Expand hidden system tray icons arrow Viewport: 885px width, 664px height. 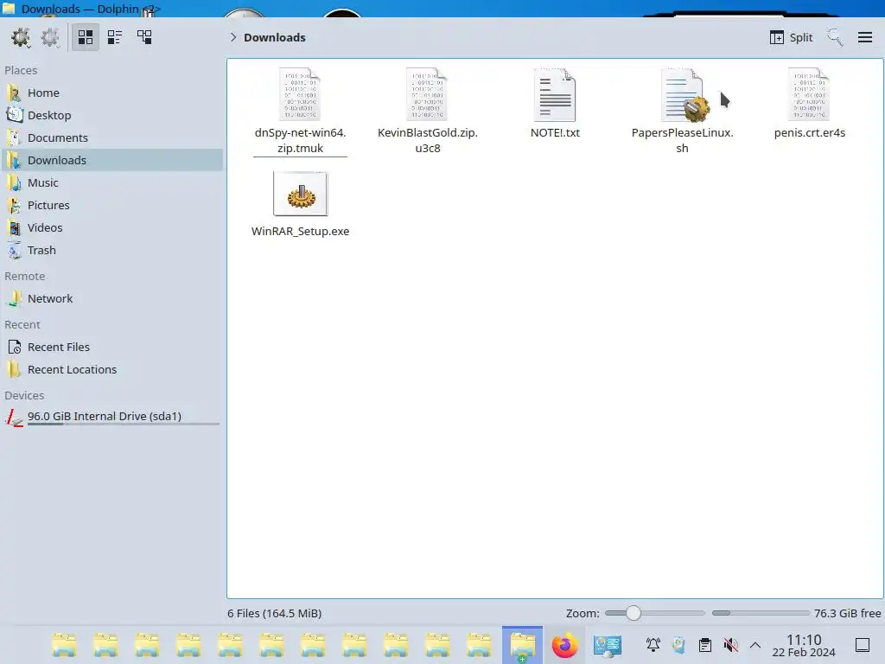click(755, 645)
